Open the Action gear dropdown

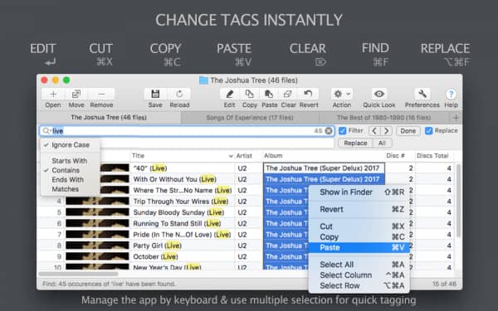pos(341,94)
